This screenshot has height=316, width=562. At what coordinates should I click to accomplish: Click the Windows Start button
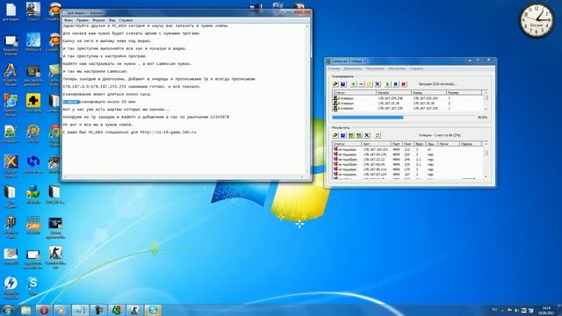8,310
